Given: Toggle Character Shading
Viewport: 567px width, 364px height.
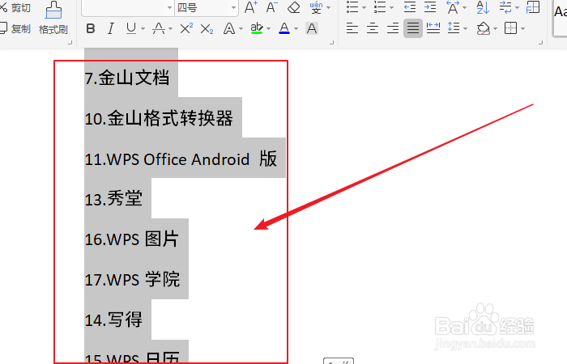Looking at the screenshot, I should pyautogui.click(x=312, y=28).
